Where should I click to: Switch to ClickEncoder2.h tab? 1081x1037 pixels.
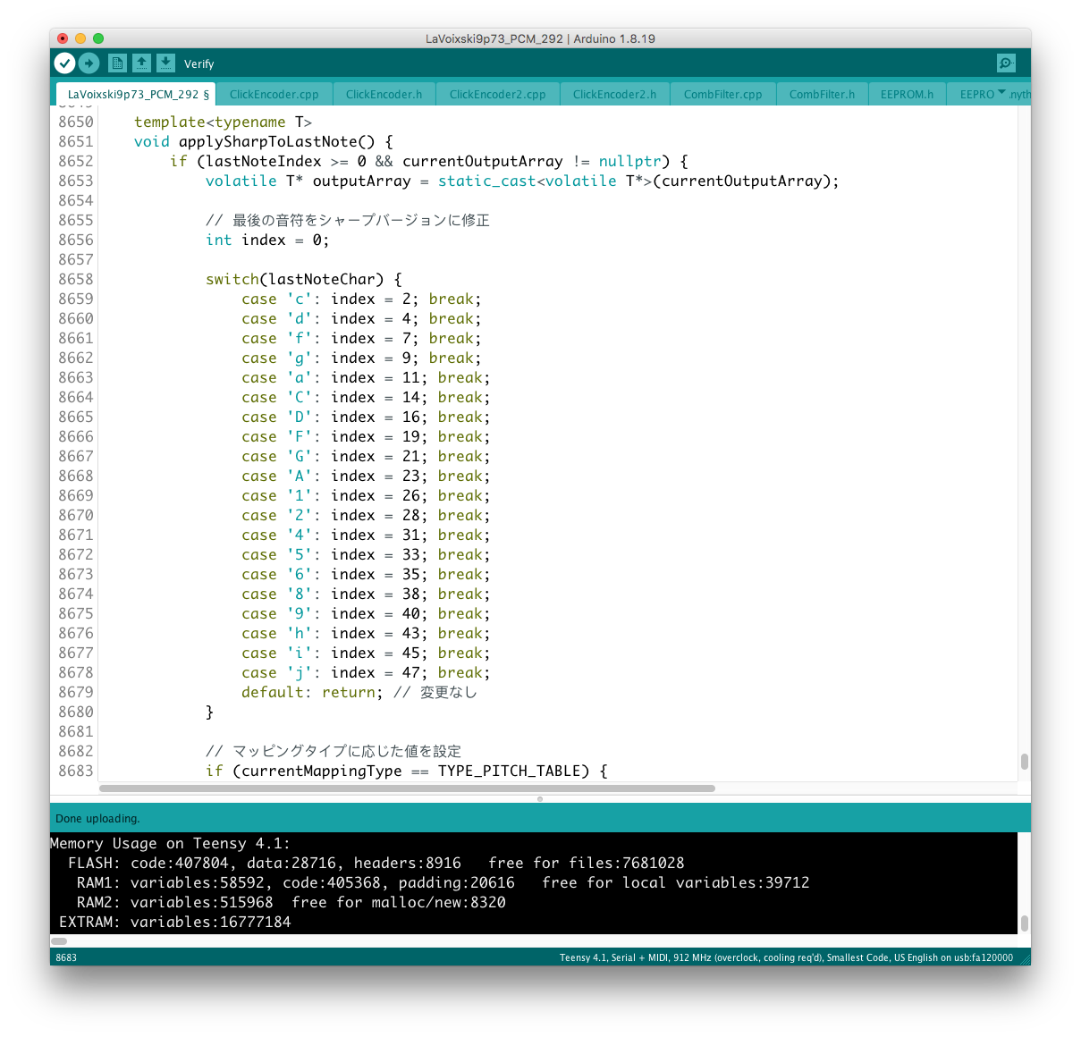point(614,94)
